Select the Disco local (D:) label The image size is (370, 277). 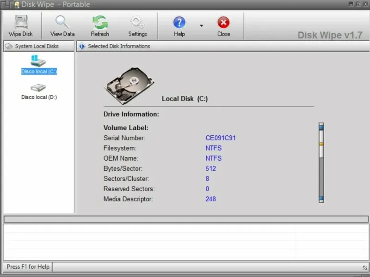39,97
